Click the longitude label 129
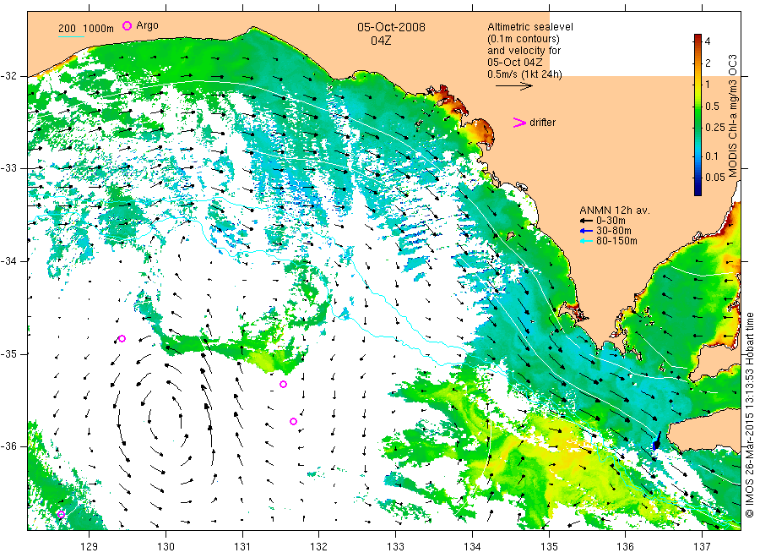Viewport: 760px width, 558px height. click(x=90, y=547)
